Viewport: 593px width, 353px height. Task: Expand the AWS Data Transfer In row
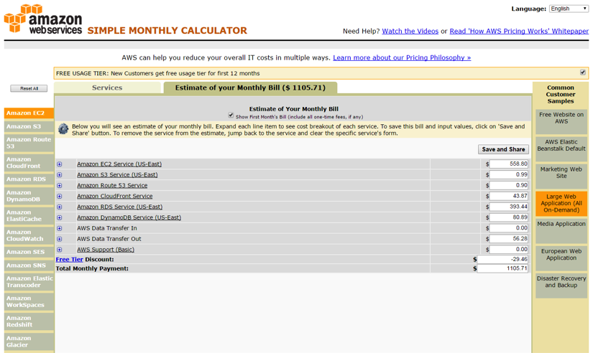(60, 228)
